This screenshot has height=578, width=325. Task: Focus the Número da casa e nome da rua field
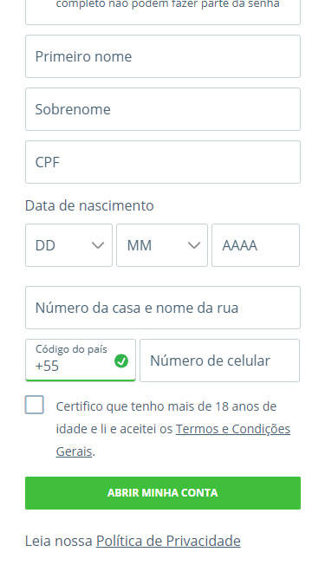[163, 308]
